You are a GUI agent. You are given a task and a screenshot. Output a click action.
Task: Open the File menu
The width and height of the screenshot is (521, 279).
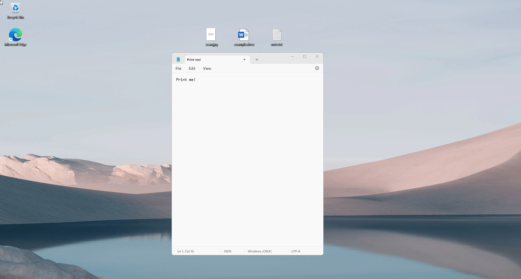[x=178, y=68]
